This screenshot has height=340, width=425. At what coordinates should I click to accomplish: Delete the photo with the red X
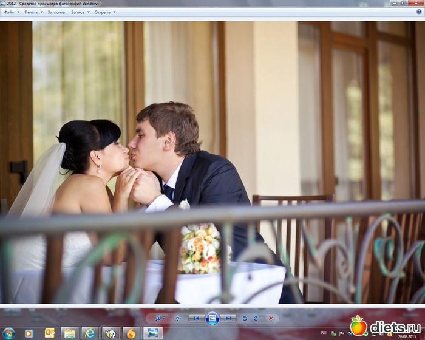270,318
